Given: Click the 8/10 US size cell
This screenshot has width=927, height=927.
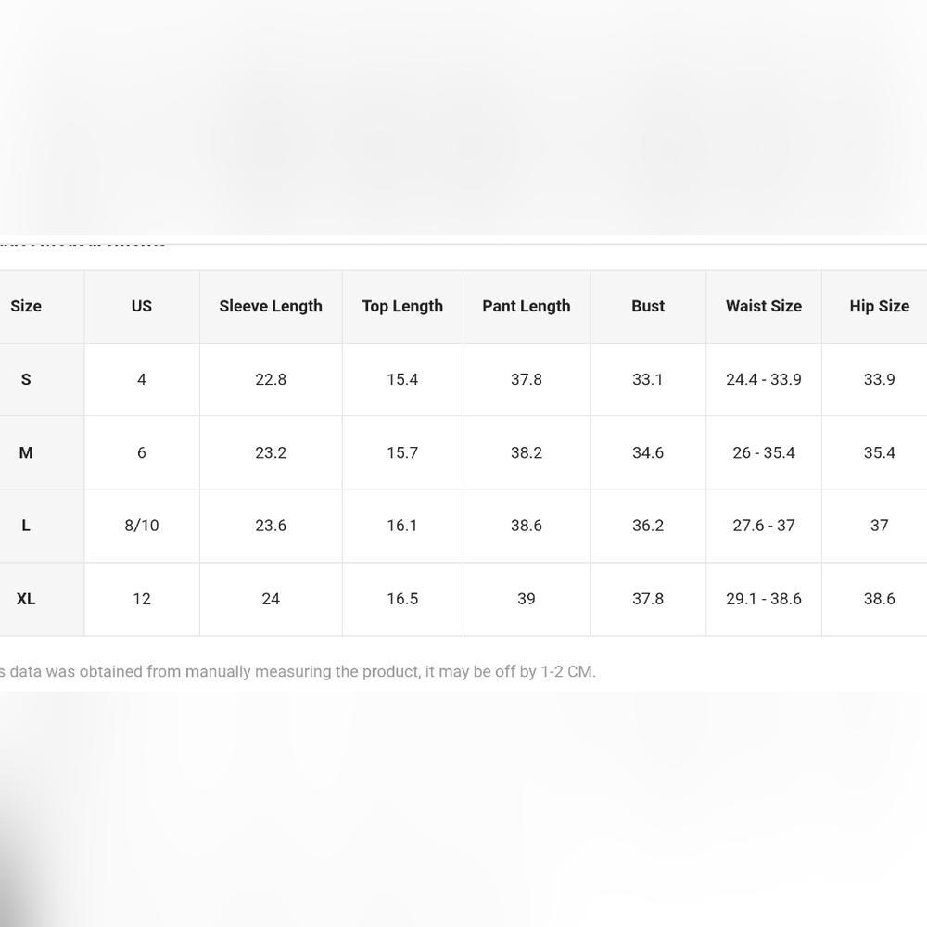Looking at the screenshot, I should pos(142,526).
